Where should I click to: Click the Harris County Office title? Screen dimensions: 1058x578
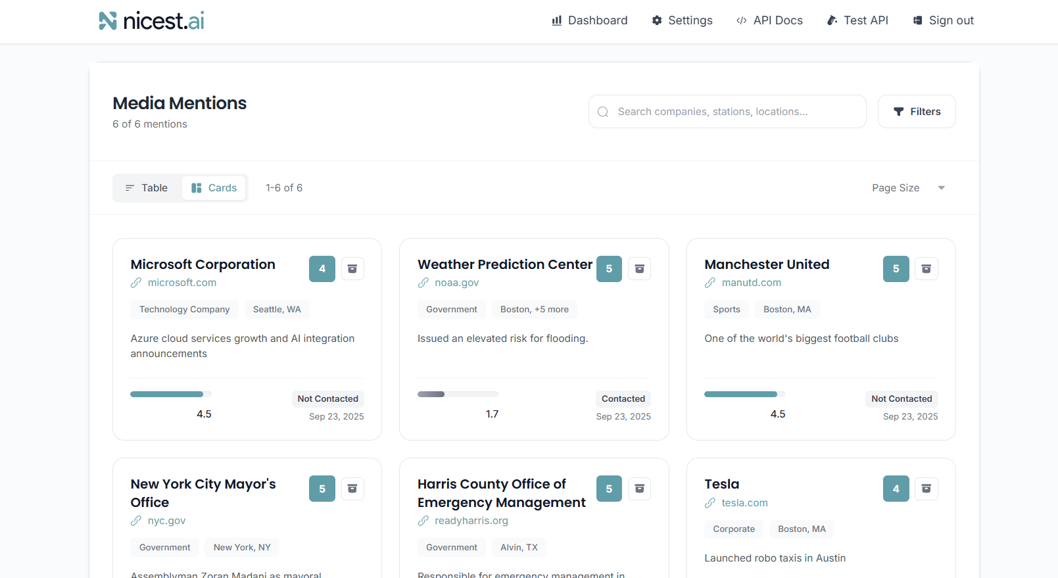[502, 493]
